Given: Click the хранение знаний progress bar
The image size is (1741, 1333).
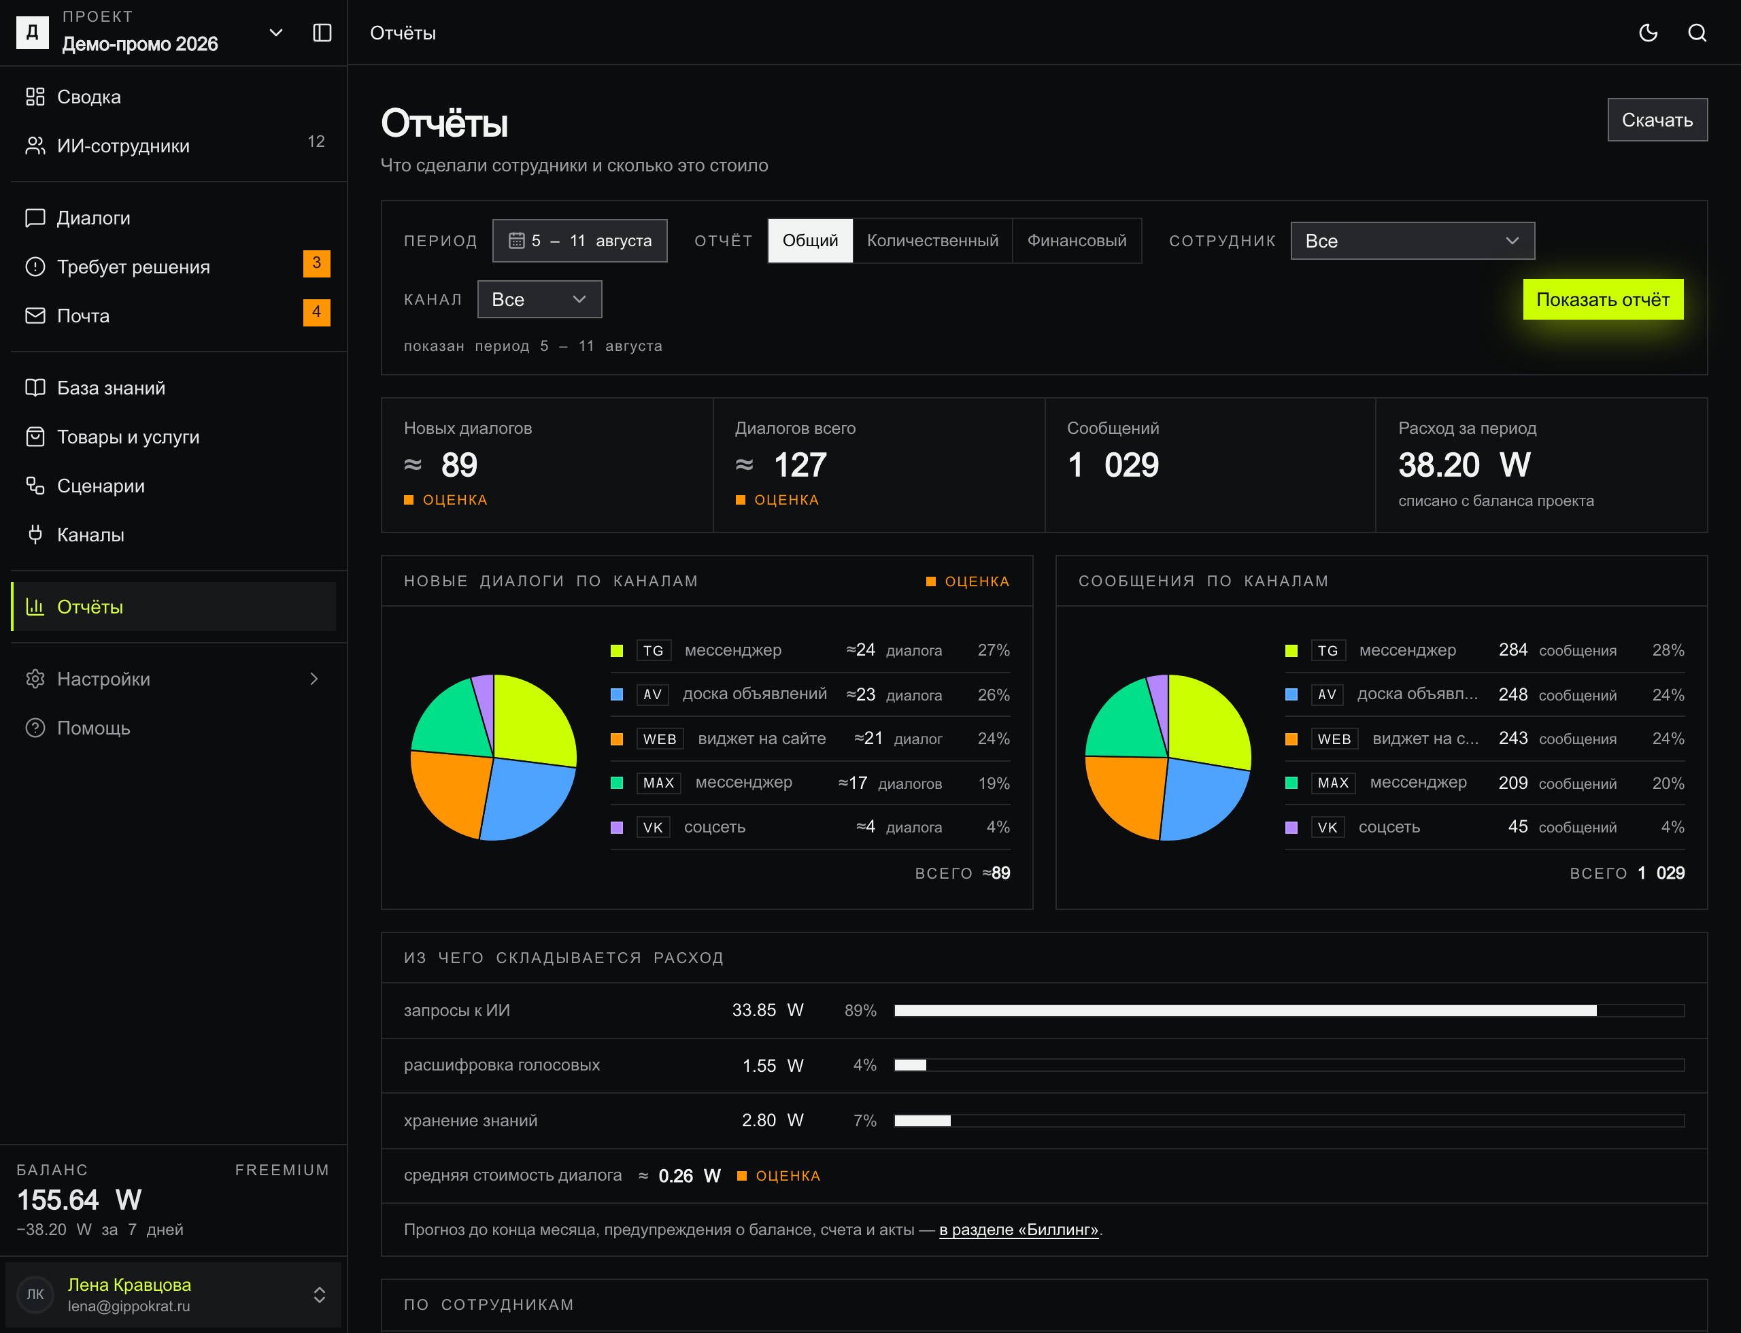Looking at the screenshot, I should click(x=1289, y=1120).
